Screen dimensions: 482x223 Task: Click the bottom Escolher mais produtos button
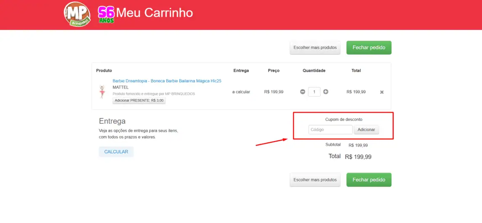(x=315, y=180)
